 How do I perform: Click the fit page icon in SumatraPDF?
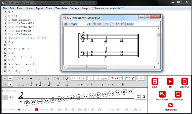click(x=112, y=24)
